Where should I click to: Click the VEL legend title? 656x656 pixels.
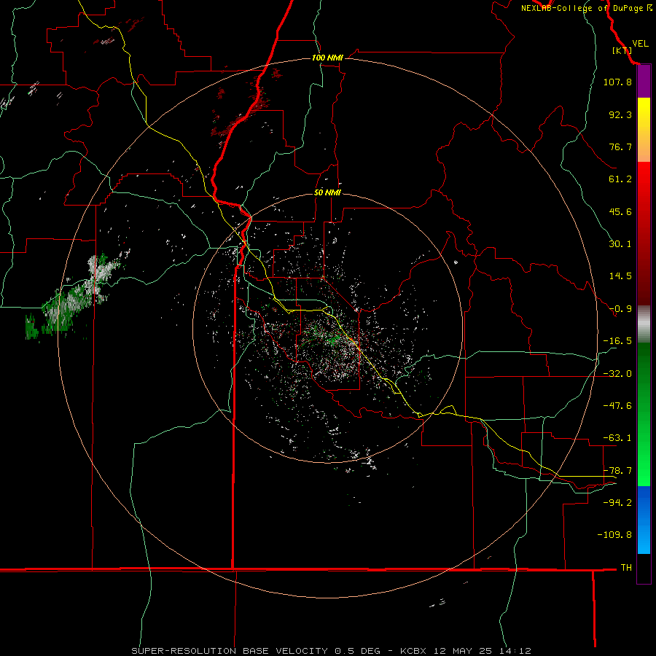[640, 44]
